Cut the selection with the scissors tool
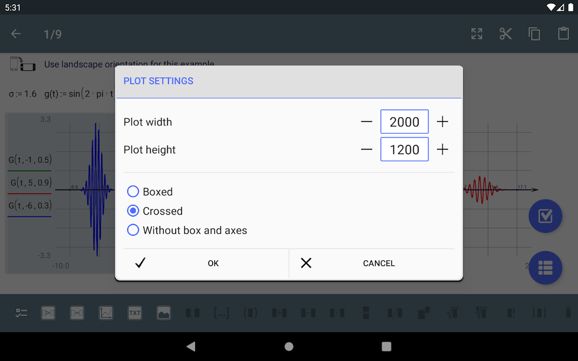 click(505, 33)
